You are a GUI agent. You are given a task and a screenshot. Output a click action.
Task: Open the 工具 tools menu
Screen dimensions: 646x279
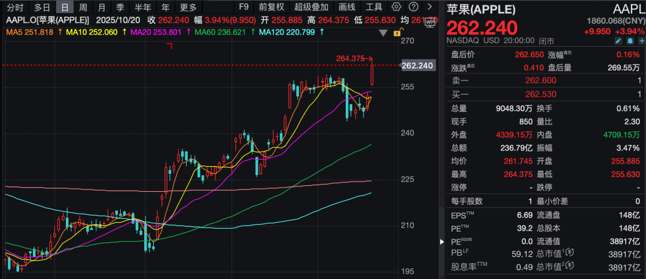374,7
